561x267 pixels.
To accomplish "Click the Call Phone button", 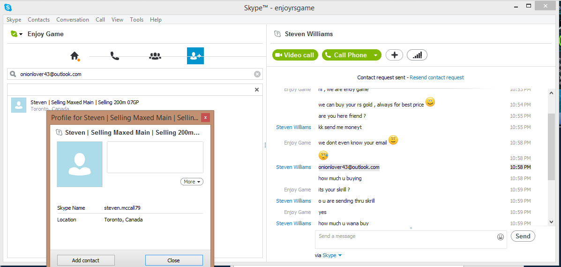I will click(x=346, y=55).
